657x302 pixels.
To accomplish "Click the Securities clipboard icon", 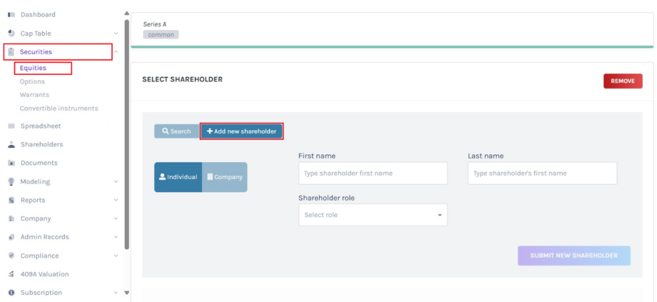I will (x=11, y=52).
